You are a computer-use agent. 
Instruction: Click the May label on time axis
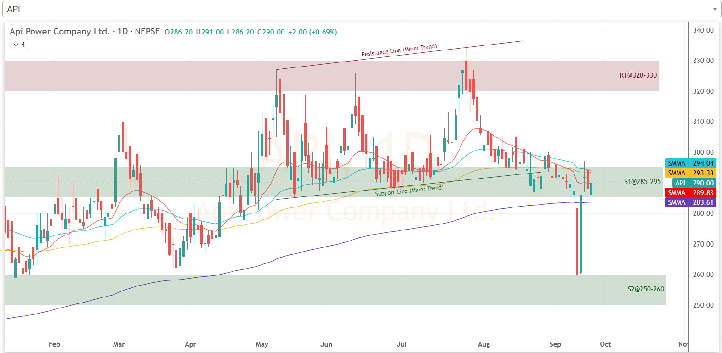coord(262,344)
